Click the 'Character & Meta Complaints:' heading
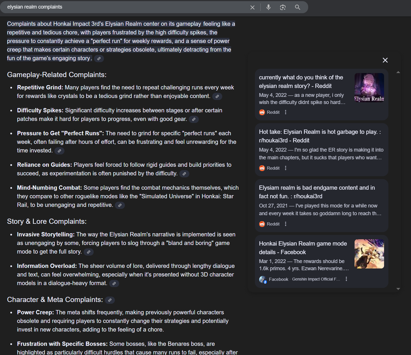 55,300
